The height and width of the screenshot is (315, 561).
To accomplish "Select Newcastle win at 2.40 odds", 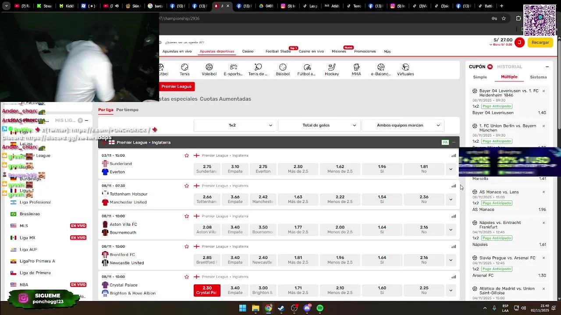I will click(263, 260).
